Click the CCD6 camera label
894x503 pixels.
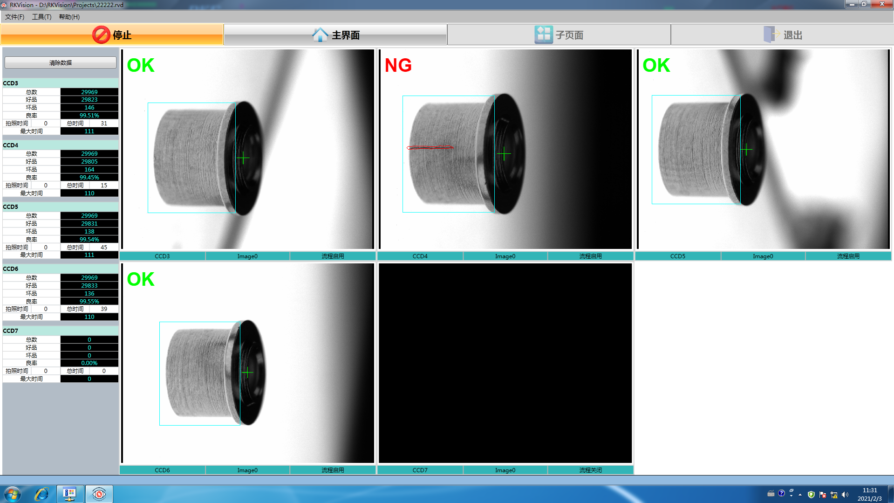click(x=162, y=470)
